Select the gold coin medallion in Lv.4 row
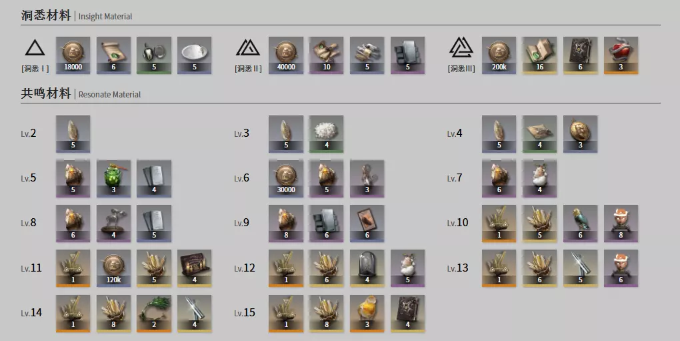 pyautogui.click(x=580, y=133)
